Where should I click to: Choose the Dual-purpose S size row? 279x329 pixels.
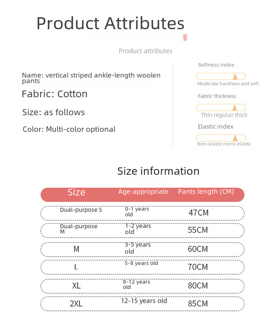click(x=142, y=213)
